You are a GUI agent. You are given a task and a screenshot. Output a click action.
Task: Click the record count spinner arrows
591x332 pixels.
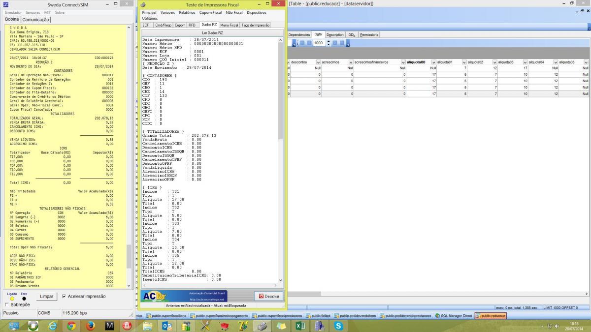328,43
